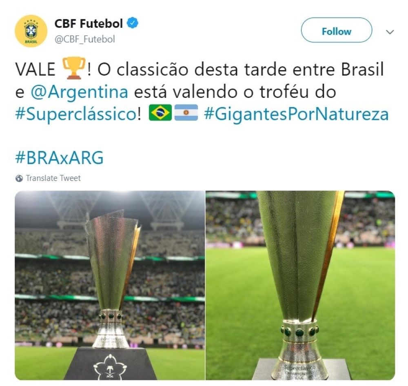Open the CBF Futebol display name
Screen dimensions: 408x386
[x=89, y=23]
